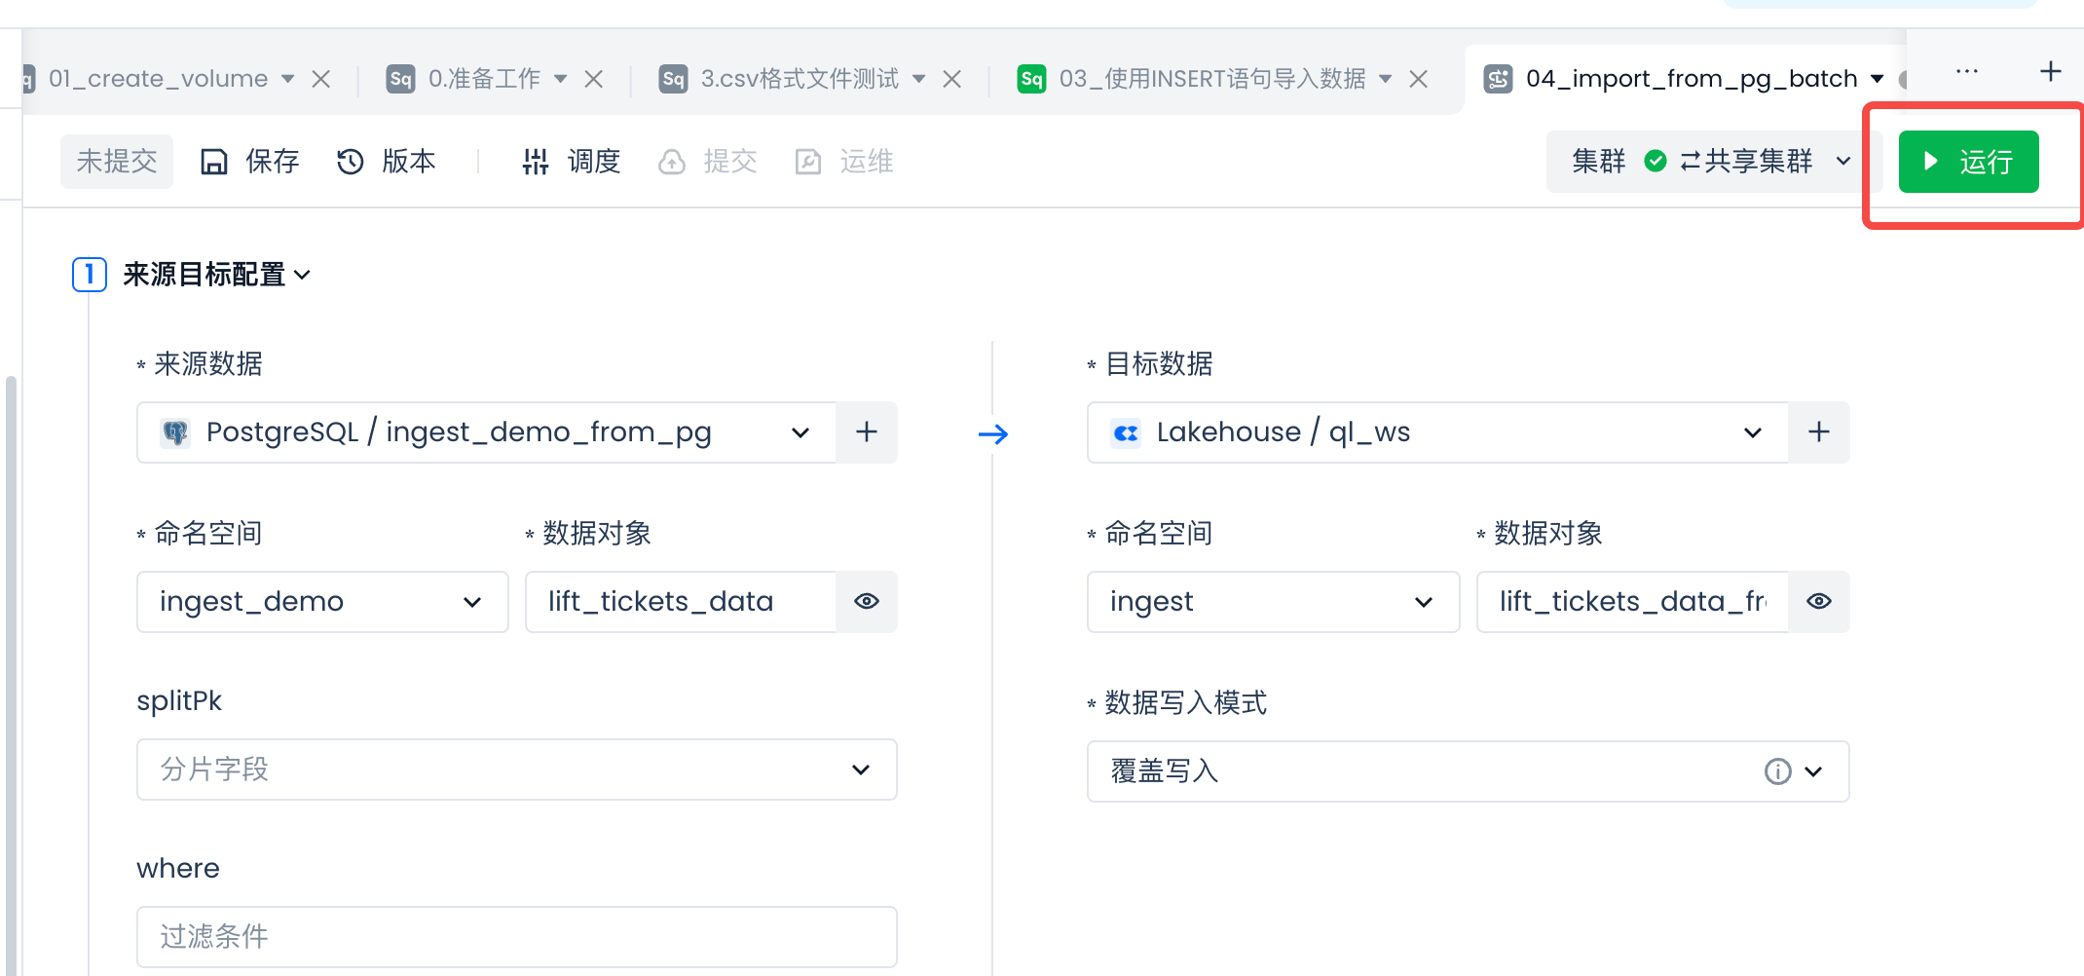
Task: Close the 01_create_volume tab
Action: [x=320, y=79]
